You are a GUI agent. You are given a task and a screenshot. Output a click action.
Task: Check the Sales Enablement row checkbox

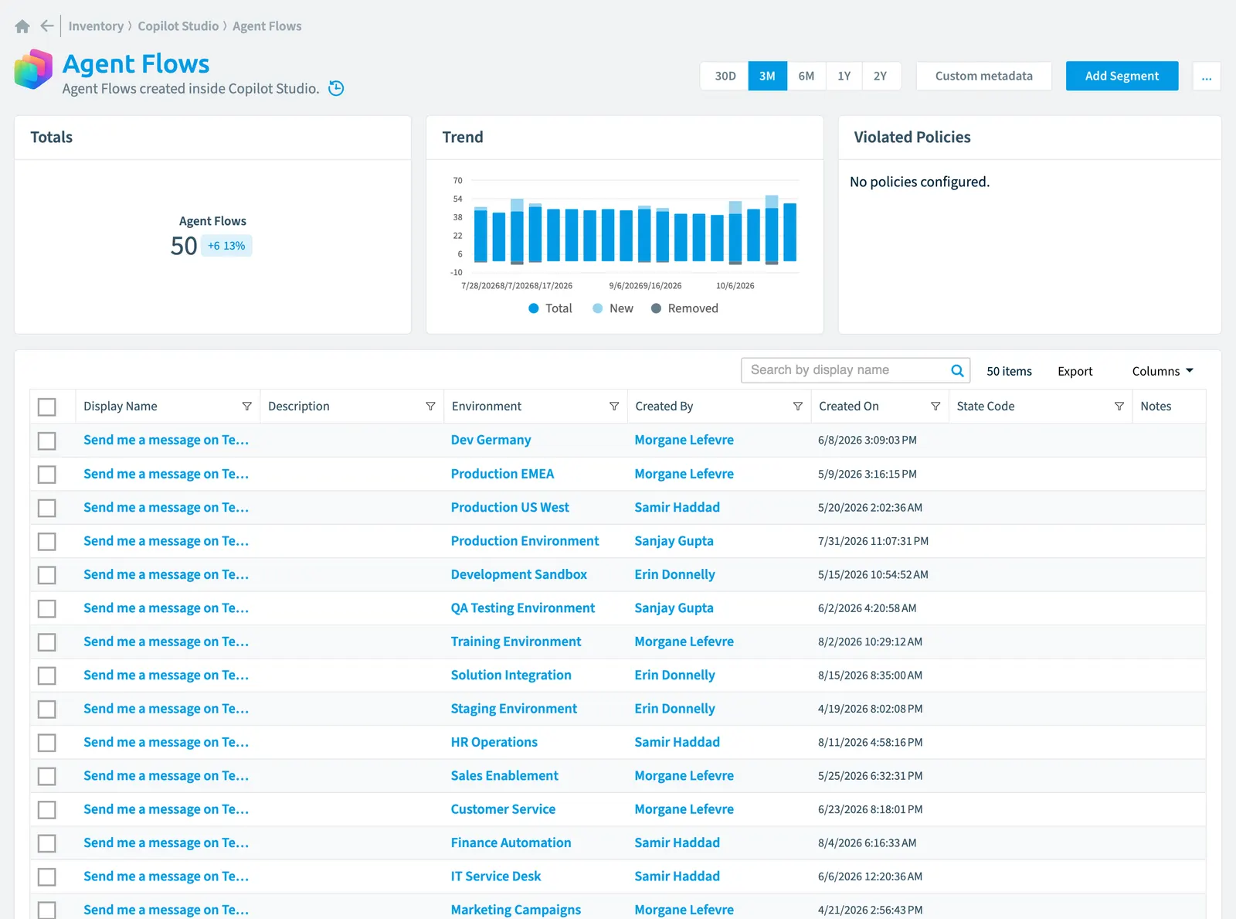tap(47, 776)
